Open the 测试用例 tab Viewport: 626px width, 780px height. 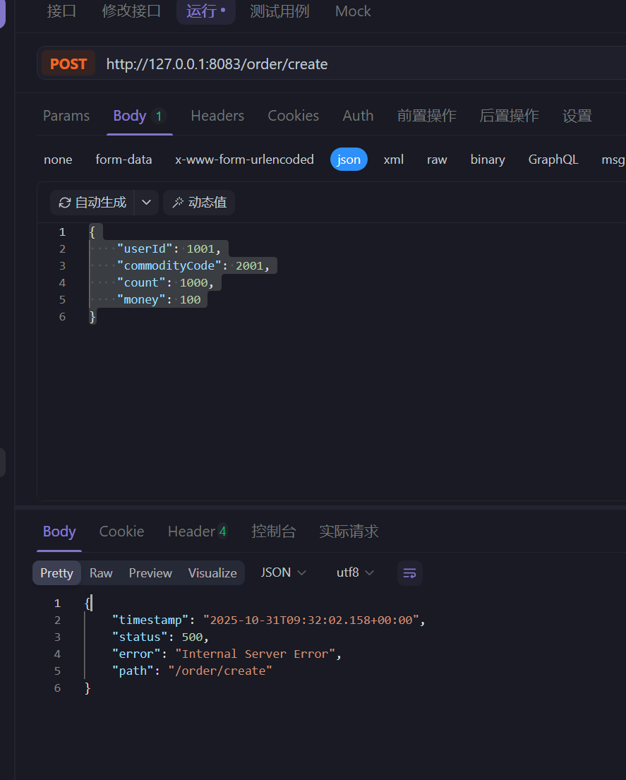[x=279, y=11]
